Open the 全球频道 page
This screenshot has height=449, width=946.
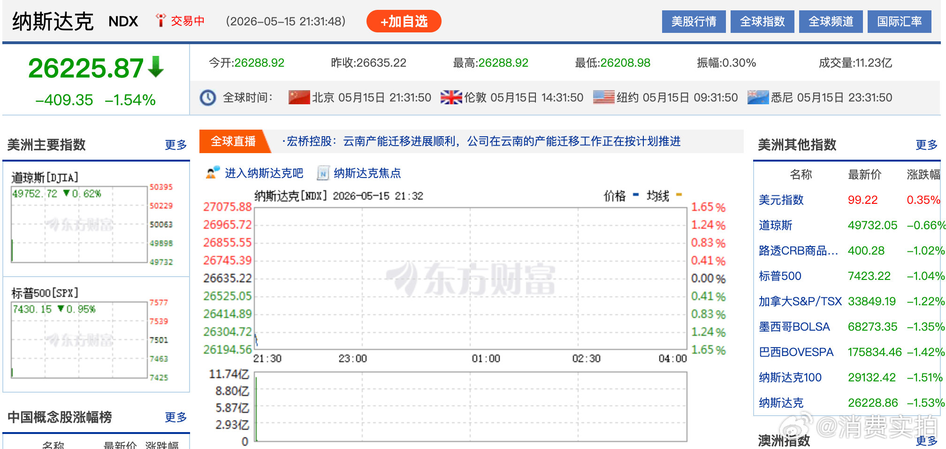coord(831,22)
